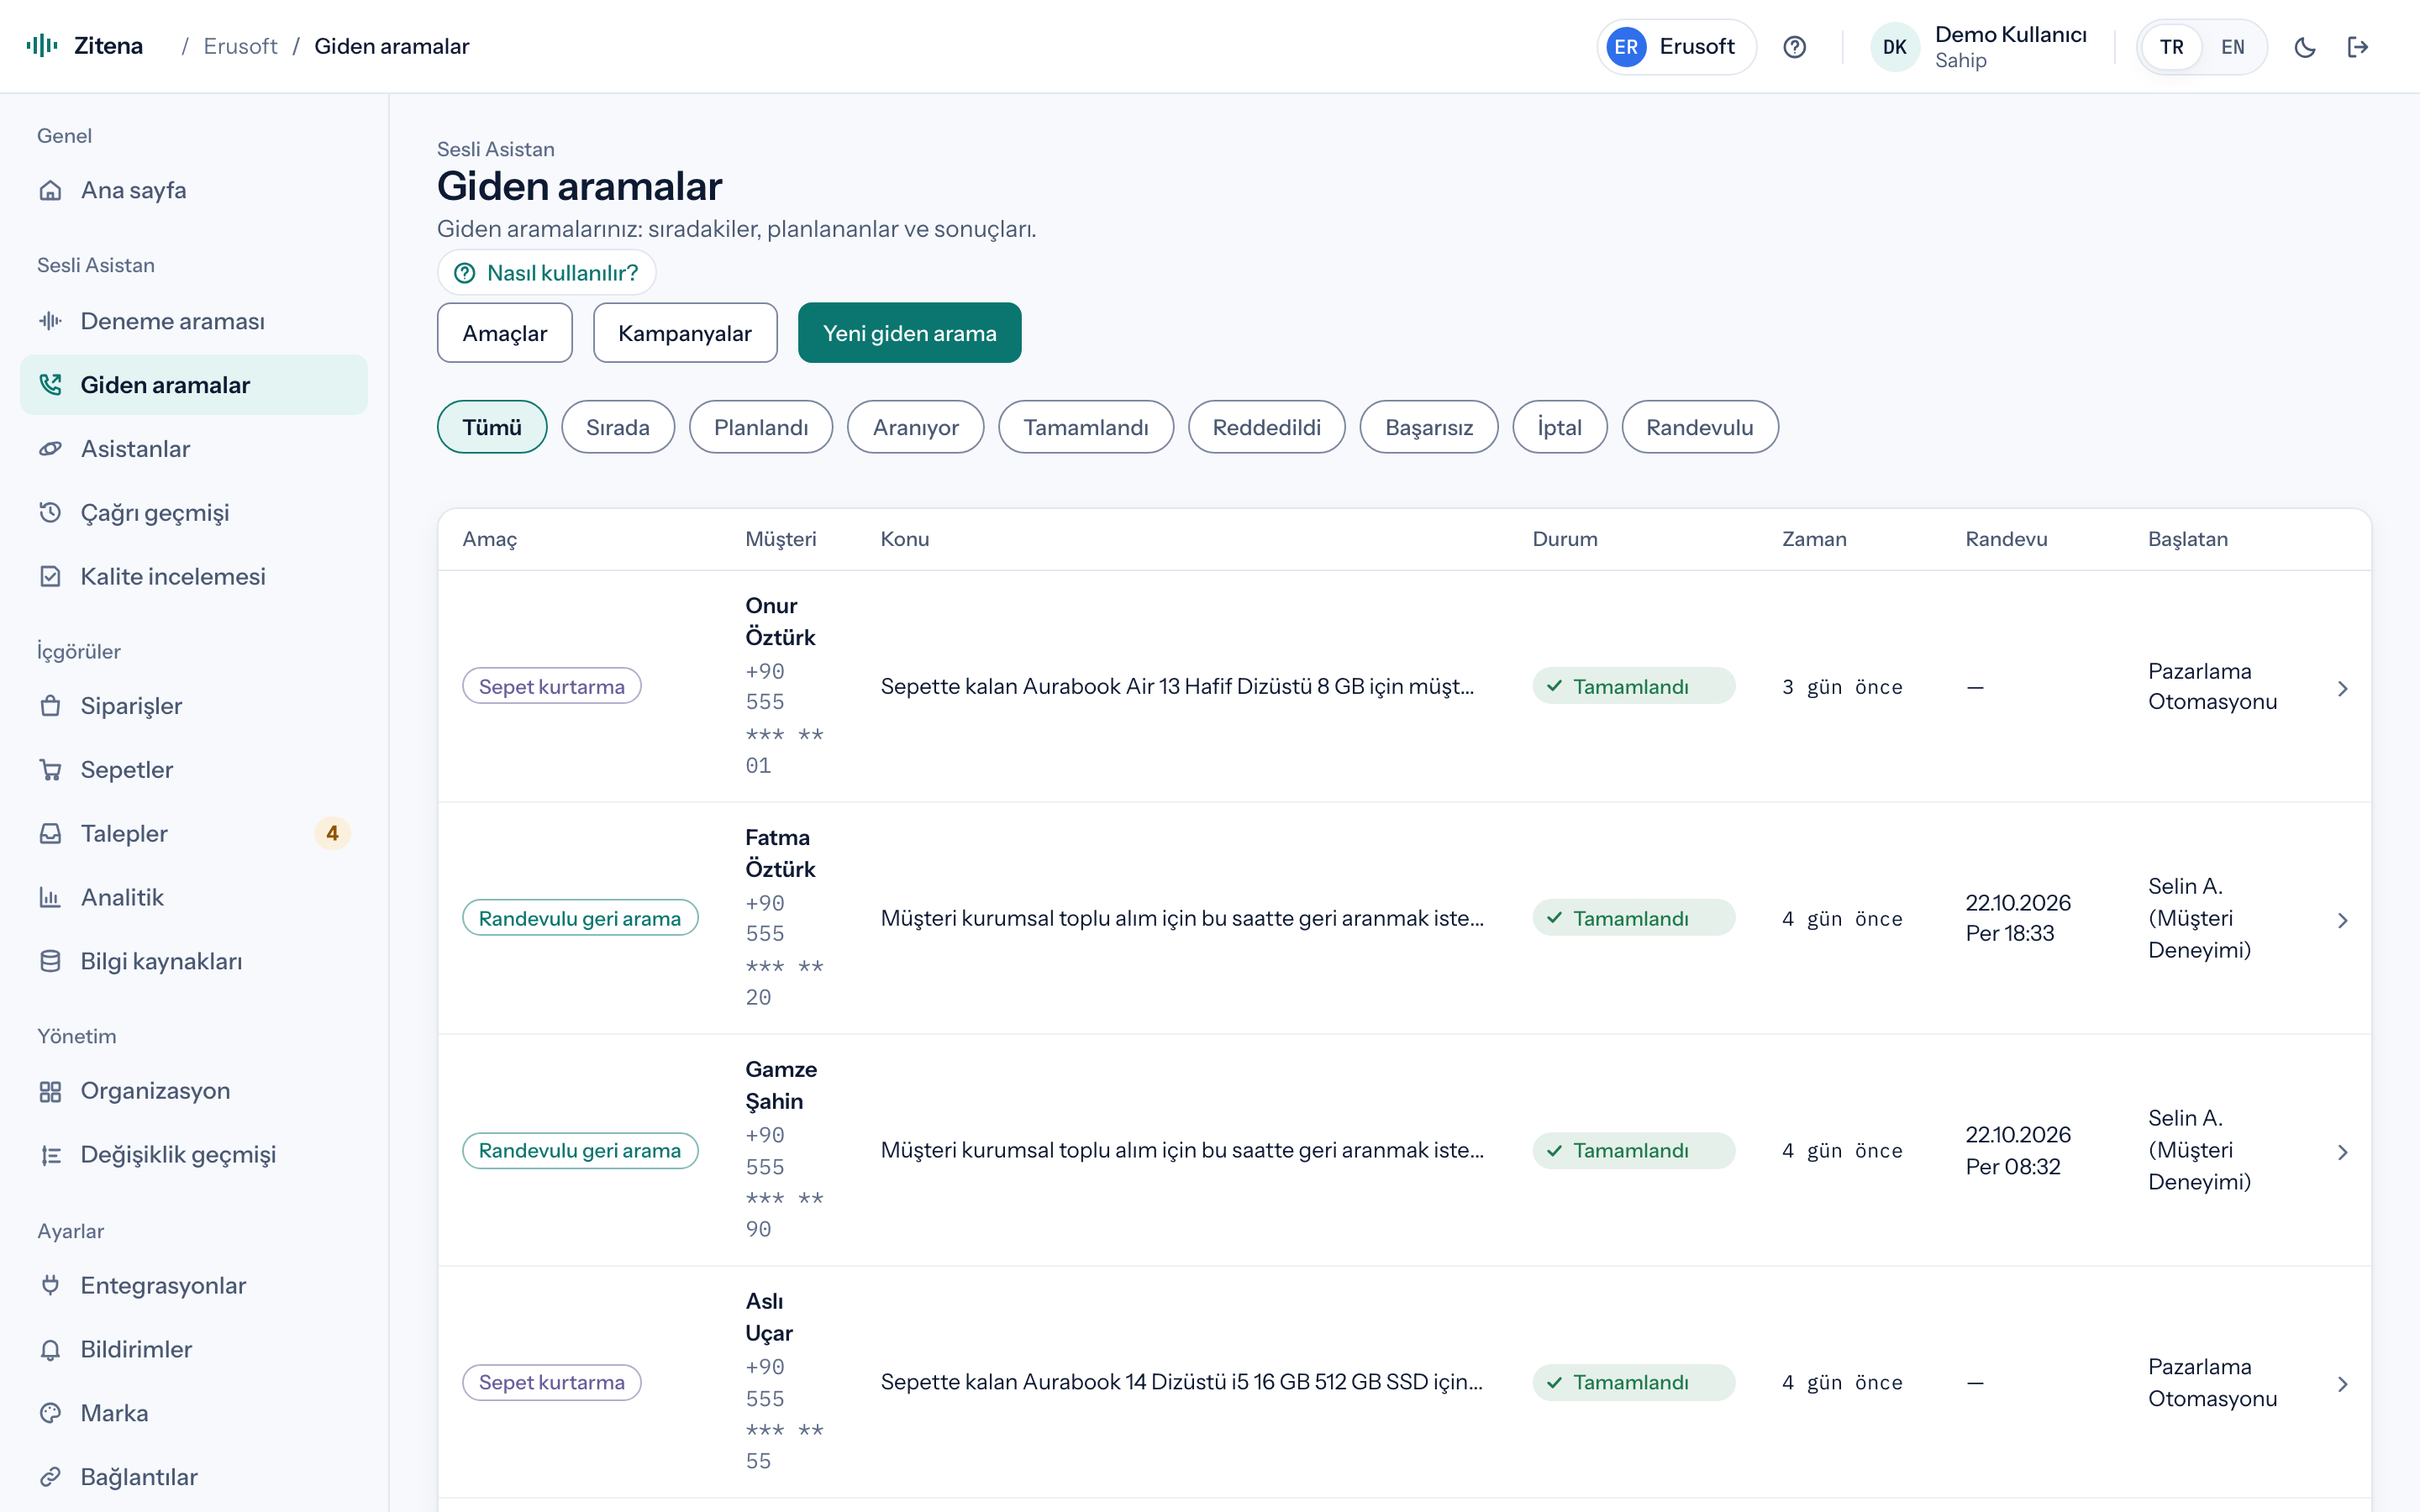This screenshot has height=1512, width=2420.
Task: Open Sepetler via the cart icon
Action: pos(50,770)
